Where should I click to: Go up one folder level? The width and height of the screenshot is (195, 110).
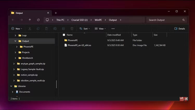[x=30, y=20]
